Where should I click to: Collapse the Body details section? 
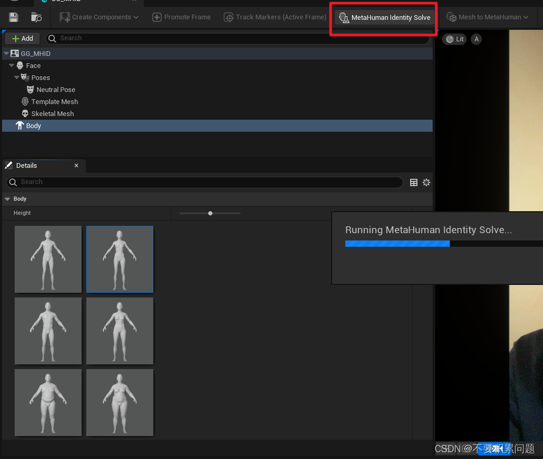(x=7, y=199)
